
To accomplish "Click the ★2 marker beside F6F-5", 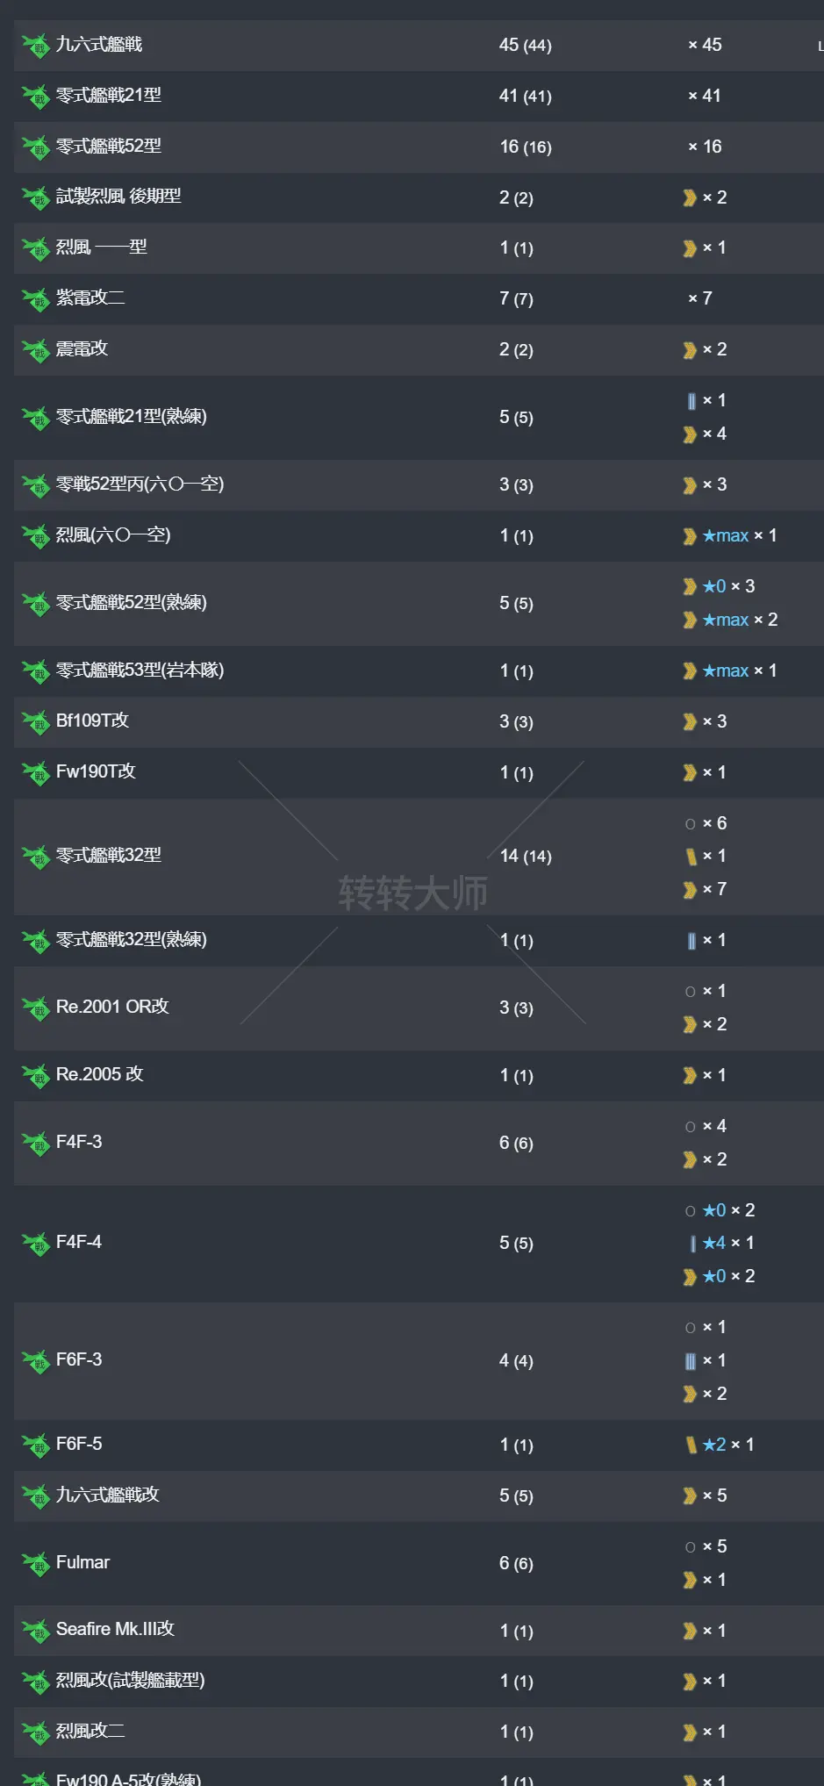I will click(x=717, y=1445).
